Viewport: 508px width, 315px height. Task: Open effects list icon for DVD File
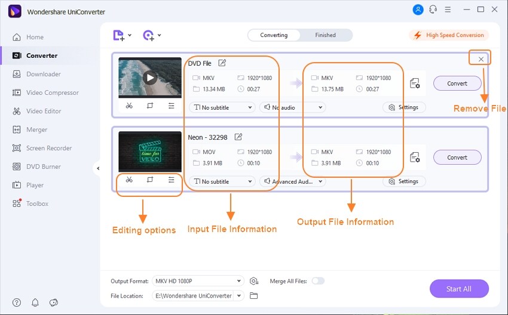171,106
